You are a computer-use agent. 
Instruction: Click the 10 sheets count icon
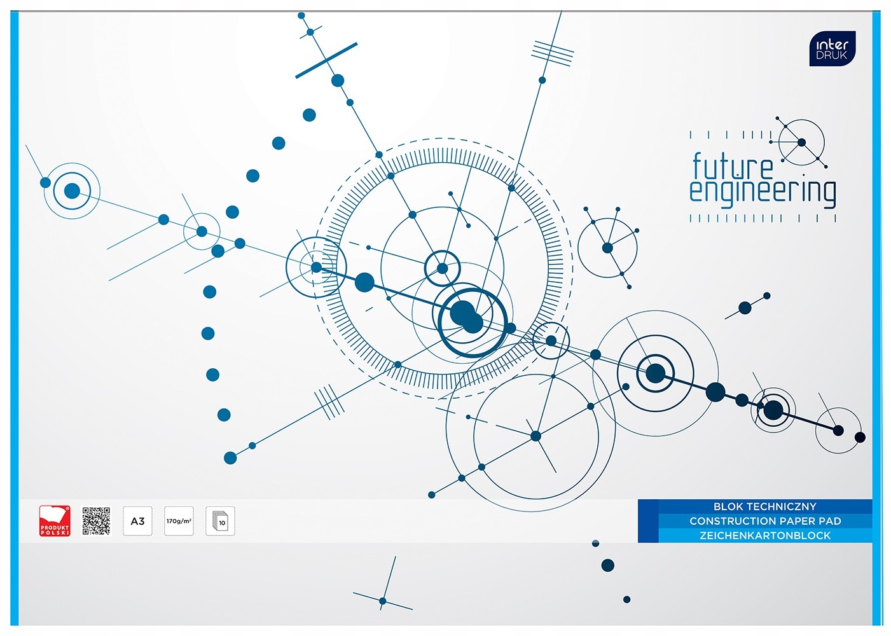point(220,521)
